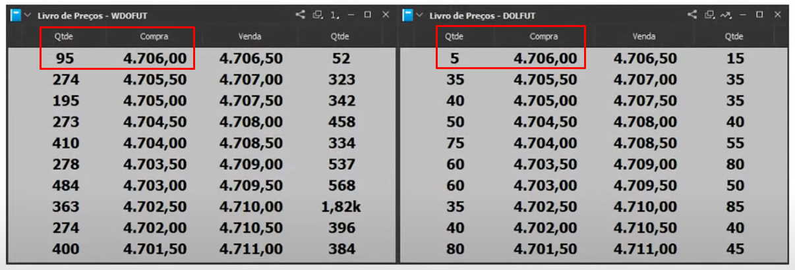The width and height of the screenshot is (795, 270).
Task: Click buy quantity 50 in DOLFUT
Action: [x=455, y=122]
